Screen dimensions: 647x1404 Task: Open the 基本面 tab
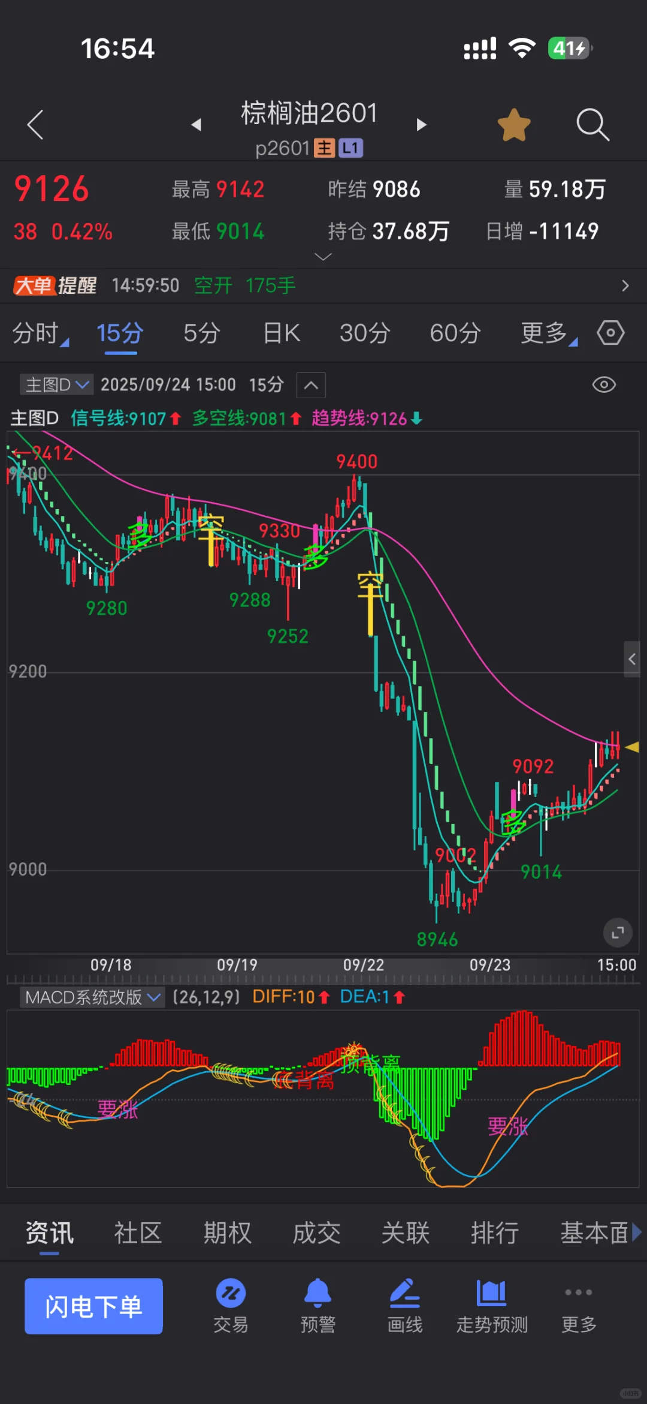point(595,1233)
